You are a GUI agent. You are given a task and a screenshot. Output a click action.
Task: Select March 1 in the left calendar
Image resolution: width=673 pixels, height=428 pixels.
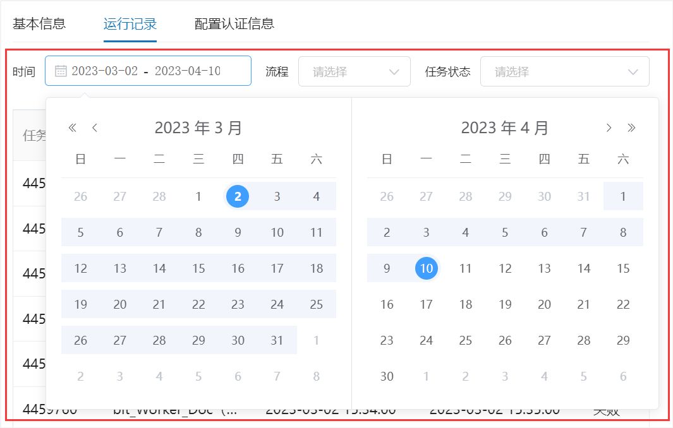point(198,196)
